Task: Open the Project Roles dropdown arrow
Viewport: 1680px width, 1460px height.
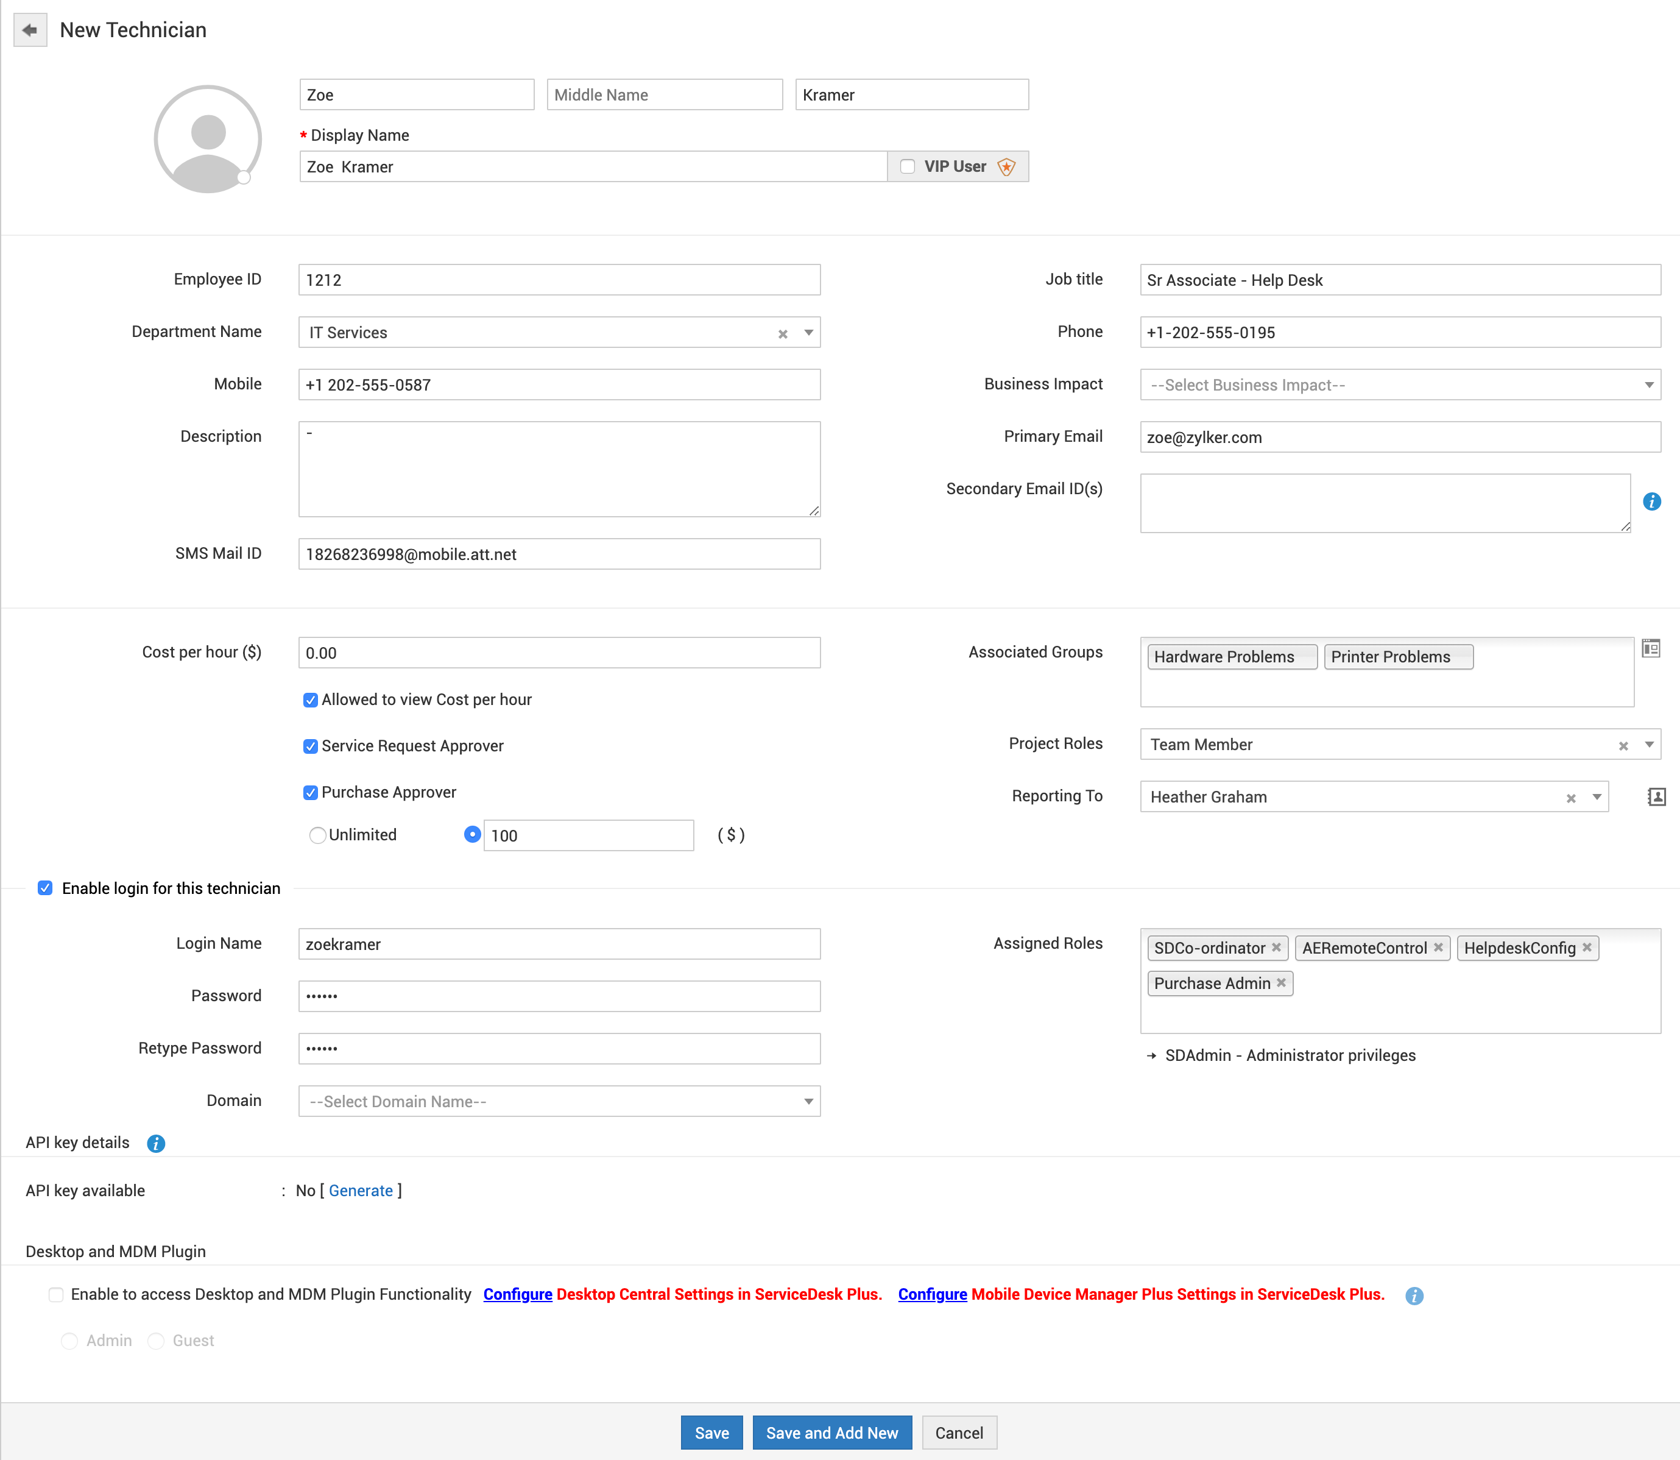Action: point(1649,745)
